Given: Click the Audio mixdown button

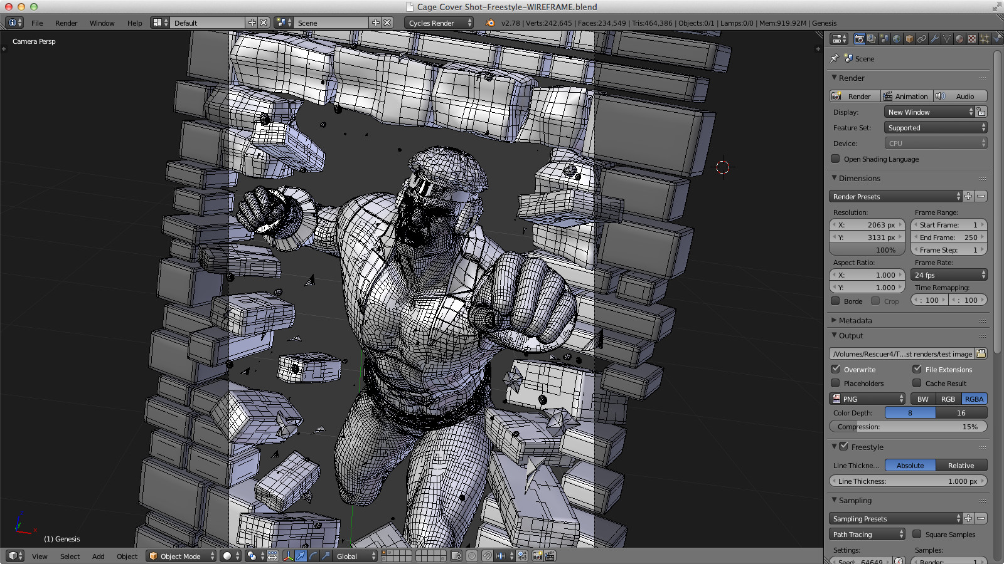Looking at the screenshot, I should [960, 96].
